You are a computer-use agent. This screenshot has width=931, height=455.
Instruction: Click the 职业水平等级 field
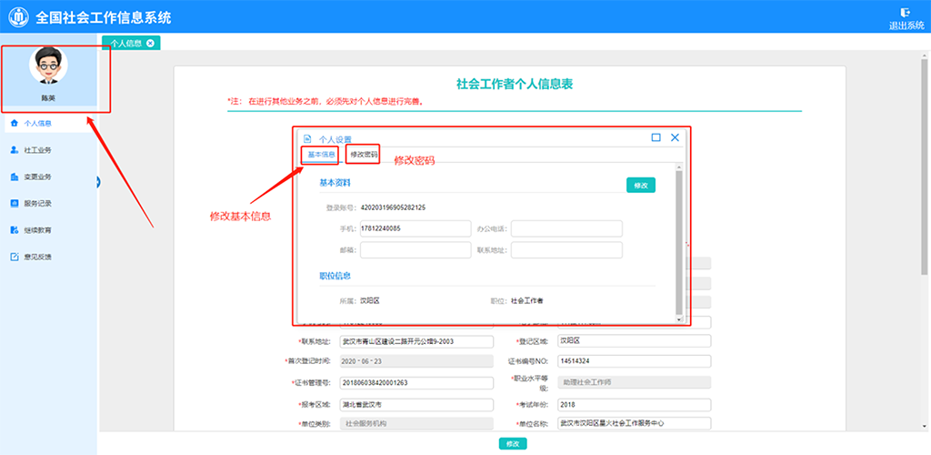pos(634,382)
